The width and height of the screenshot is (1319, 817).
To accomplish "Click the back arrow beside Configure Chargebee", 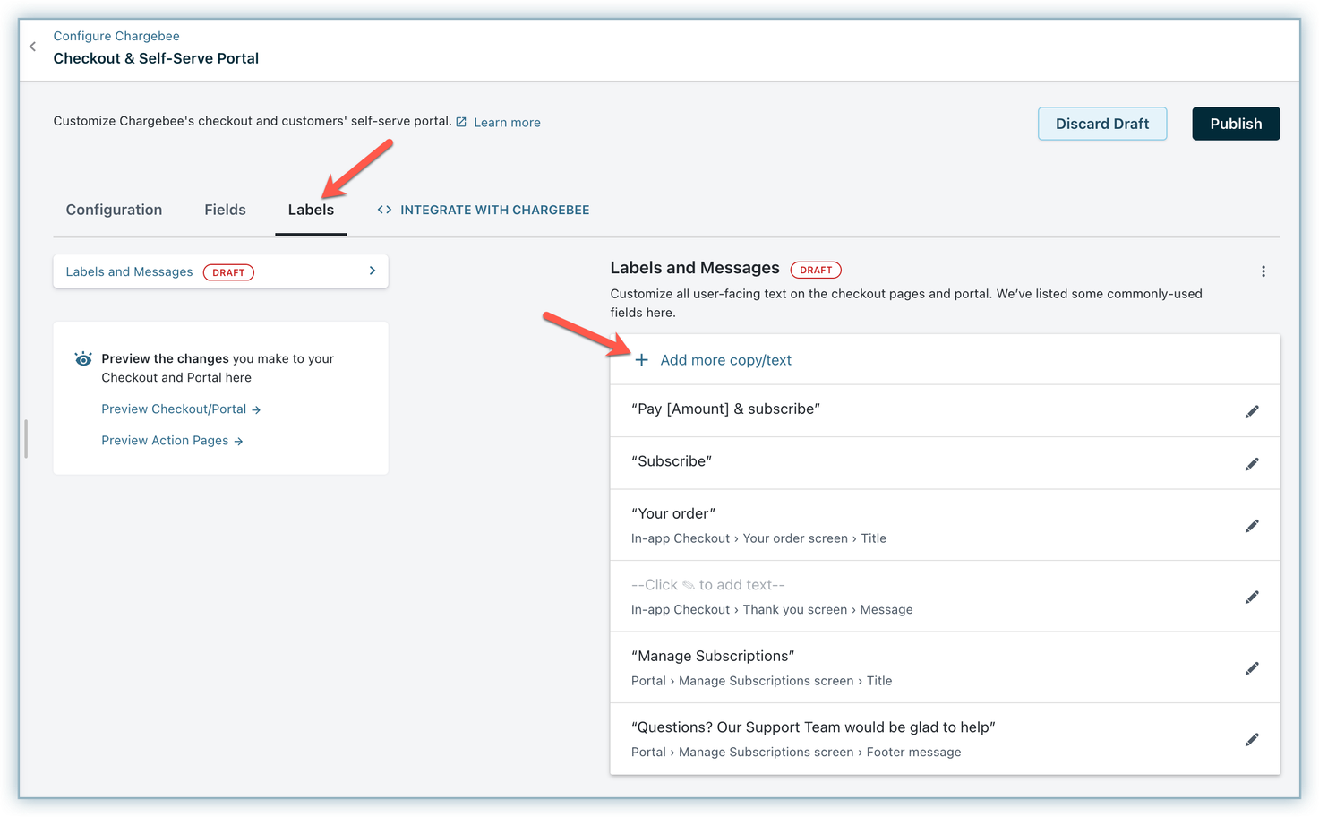I will coord(33,47).
